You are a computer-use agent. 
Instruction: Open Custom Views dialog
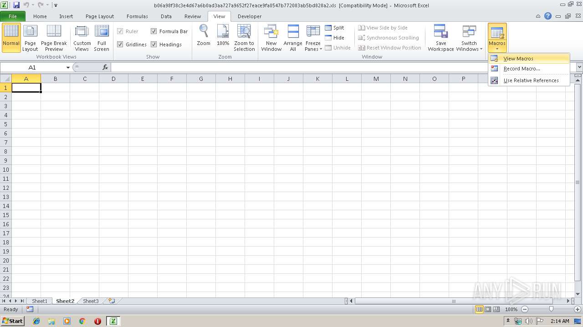point(82,38)
